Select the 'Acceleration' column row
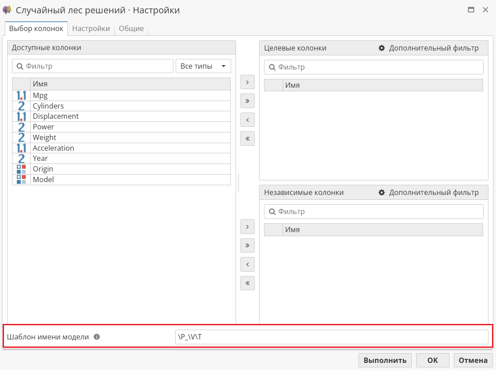Screen dimensions: 496x370 (x=121, y=148)
